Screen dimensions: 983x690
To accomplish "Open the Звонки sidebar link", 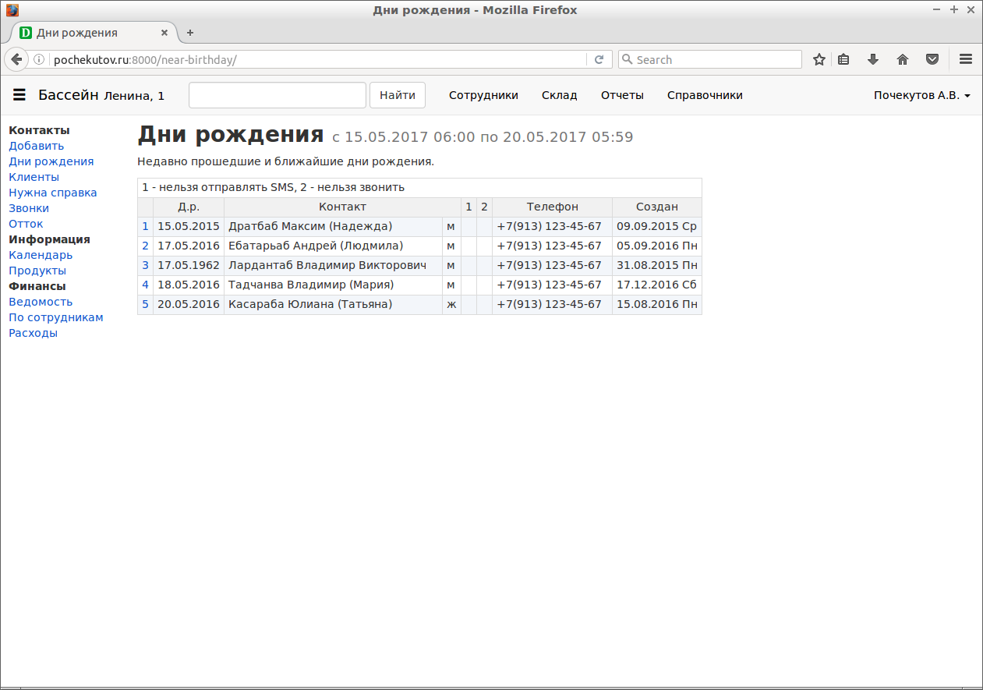I will tap(29, 208).
